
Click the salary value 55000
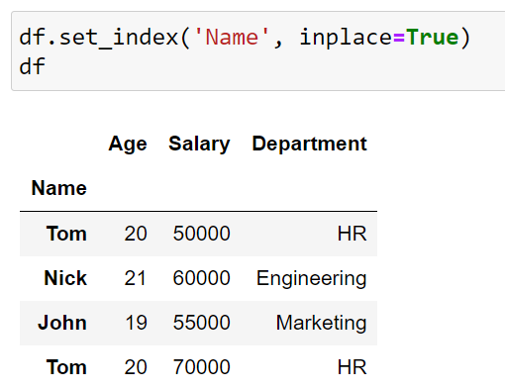click(202, 323)
